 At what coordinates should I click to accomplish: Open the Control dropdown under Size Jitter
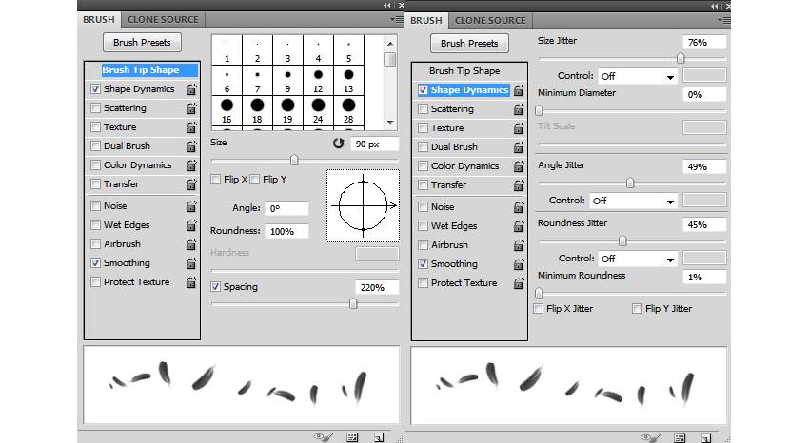[x=638, y=76]
